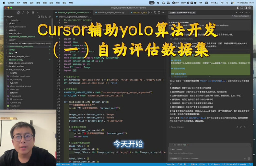Open the Explorer view icon in the sidebar

pos(18,13)
